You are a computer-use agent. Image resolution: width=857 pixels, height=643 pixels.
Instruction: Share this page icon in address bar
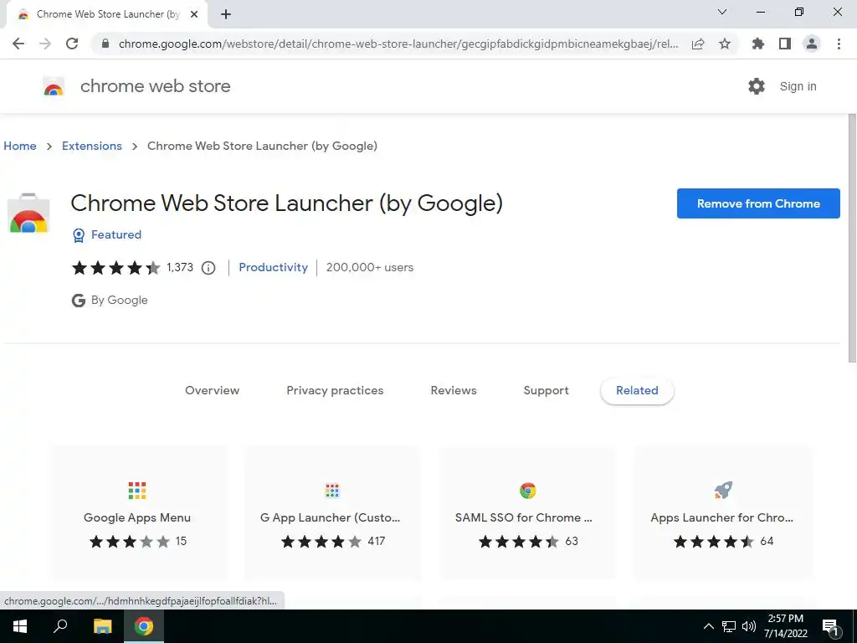[698, 44]
